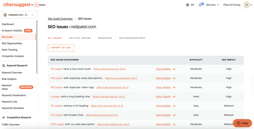254x129 pixels.
Task: Click the '153 pages' link
Action: [56, 69]
